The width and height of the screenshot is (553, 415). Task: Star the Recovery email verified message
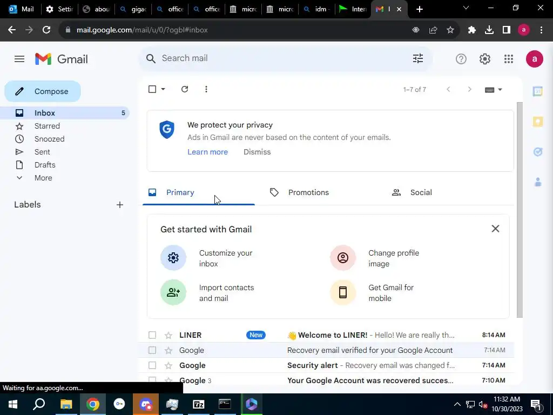point(168,350)
